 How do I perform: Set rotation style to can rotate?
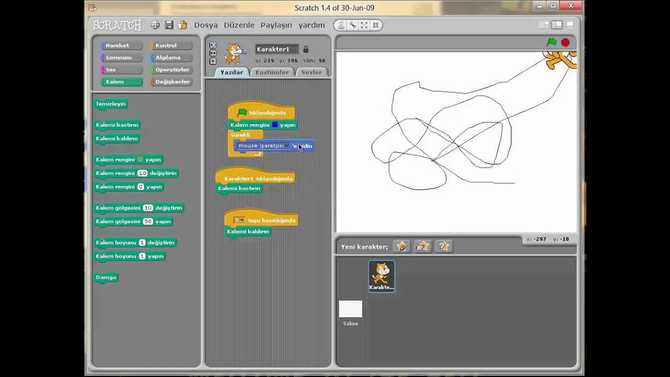(213, 45)
